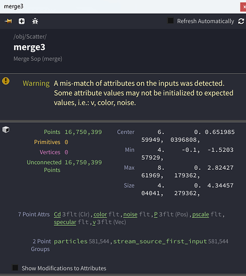246x276 pixels.
Task: Click the 7 Point Attrs label
Action: click(34, 215)
